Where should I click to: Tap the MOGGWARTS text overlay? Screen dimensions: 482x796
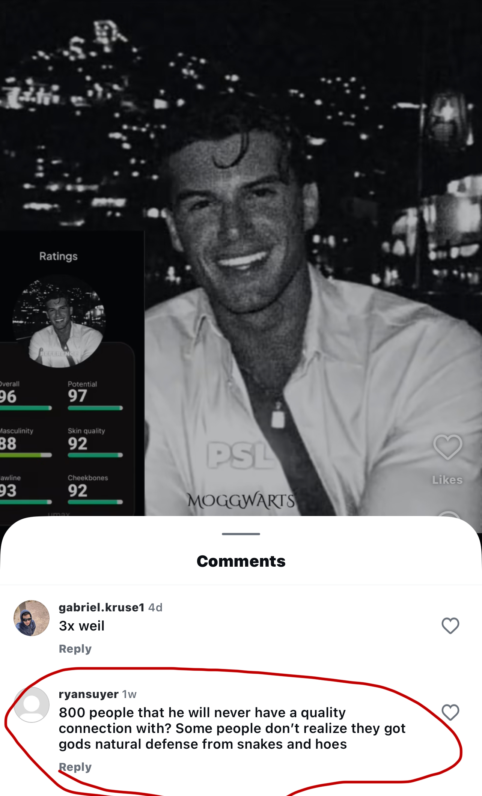(x=241, y=500)
